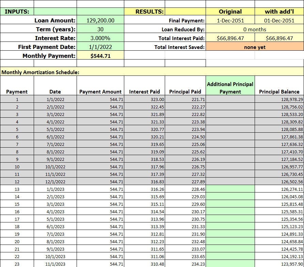Select the Total Interest Paid cell showing $66,896.47
The image size is (304, 267).
pyautogui.click(x=230, y=38)
